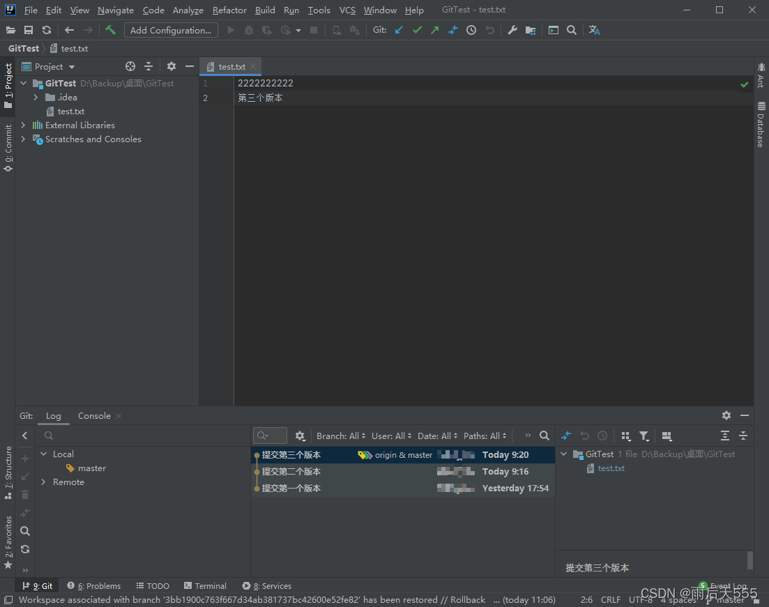Click Run Anything terminal-window icon
The image size is (769, 607).
(553, 31)
